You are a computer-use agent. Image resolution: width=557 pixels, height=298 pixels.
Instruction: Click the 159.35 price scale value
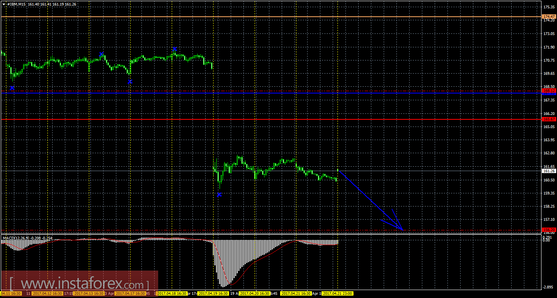[x=548, y=193]
